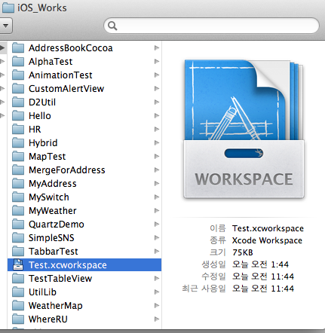Click the UtilLib folder icon

(18, 292)
